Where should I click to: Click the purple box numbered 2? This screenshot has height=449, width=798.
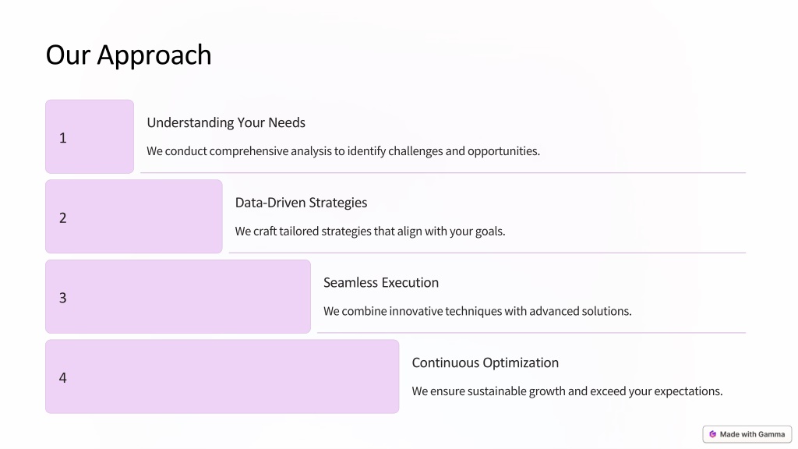click(x=134, y=217)
